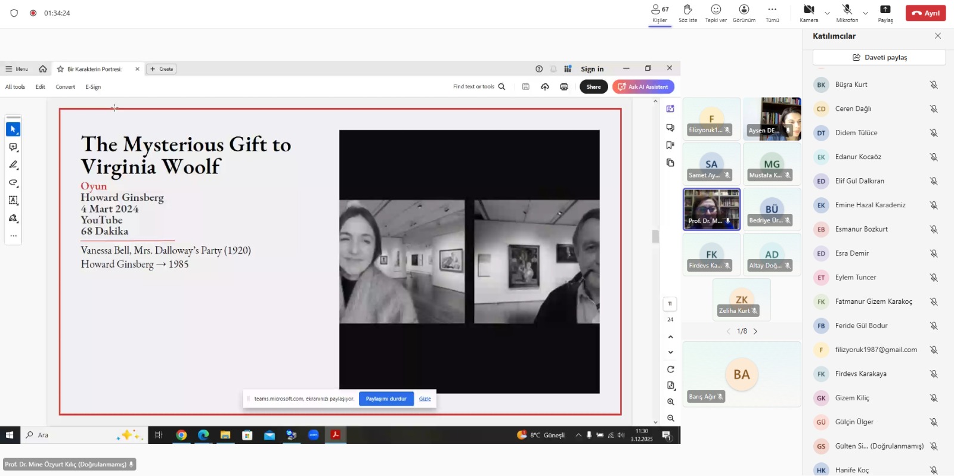The width and height of the screenshot is (954, 476).
Task: Raise hand with Söz iste
Action: pos(687,13)
